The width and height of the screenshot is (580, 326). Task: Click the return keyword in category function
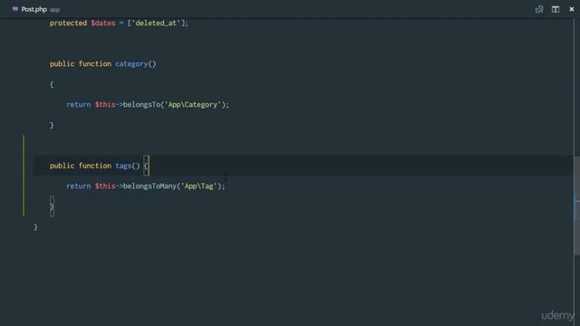coord(79,105)
